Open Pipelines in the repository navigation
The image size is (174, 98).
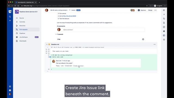coord(22,33)
